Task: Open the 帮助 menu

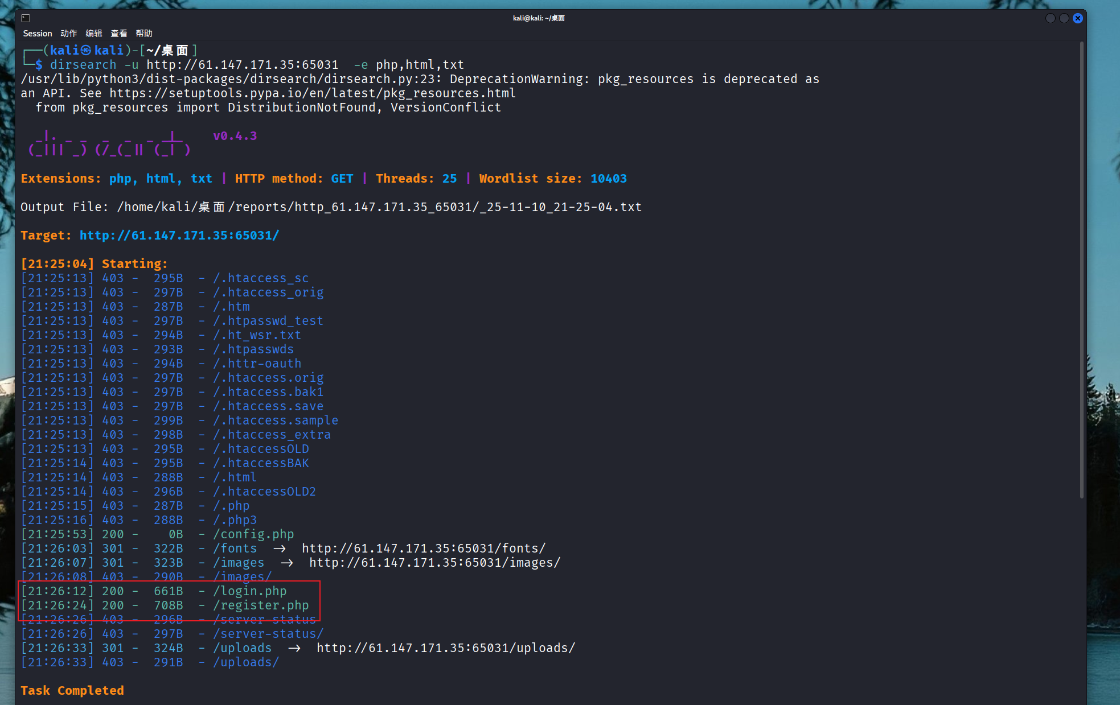Action: point(143,34)
